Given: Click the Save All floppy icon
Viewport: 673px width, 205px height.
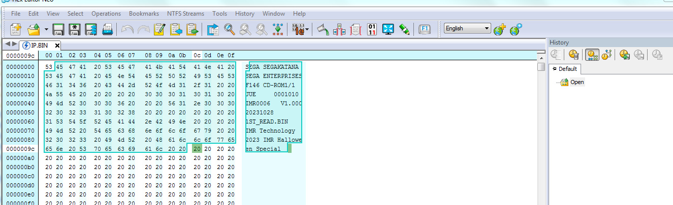Looking at the screenshot, I should [91, 29].
